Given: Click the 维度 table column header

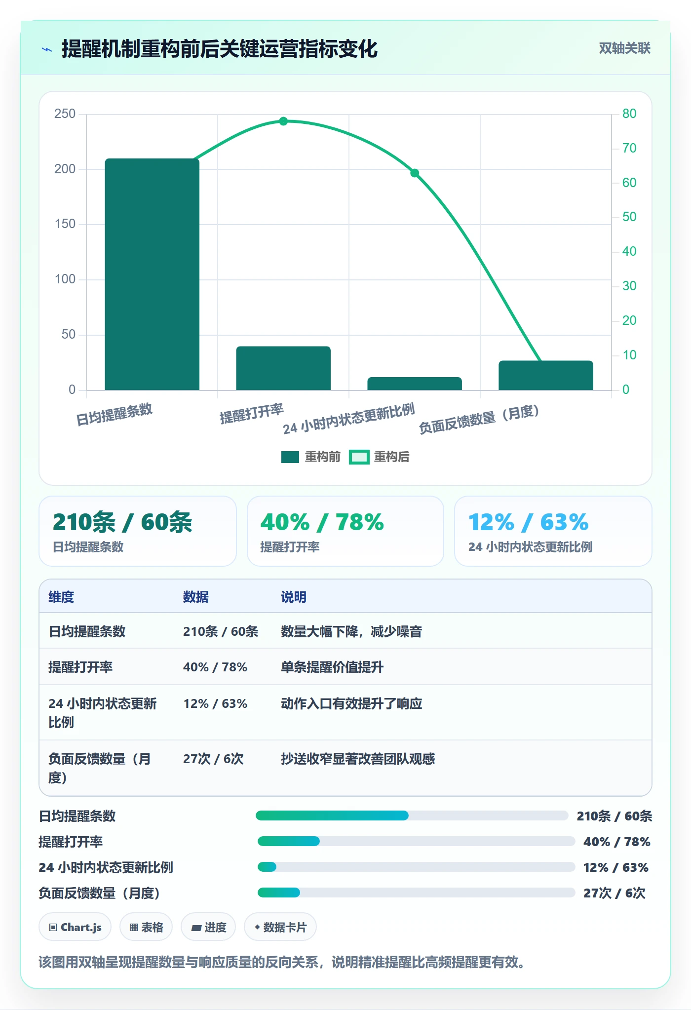Looking at the screenshot, I should tap(61, 597).
